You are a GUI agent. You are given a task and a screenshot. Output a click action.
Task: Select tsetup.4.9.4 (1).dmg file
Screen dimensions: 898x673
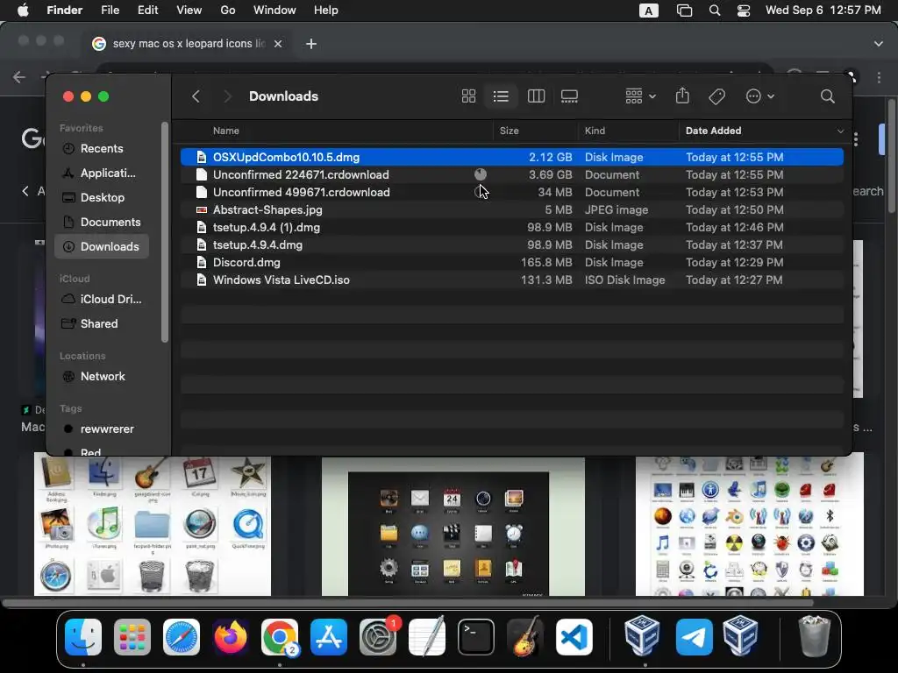click(511, 227)
